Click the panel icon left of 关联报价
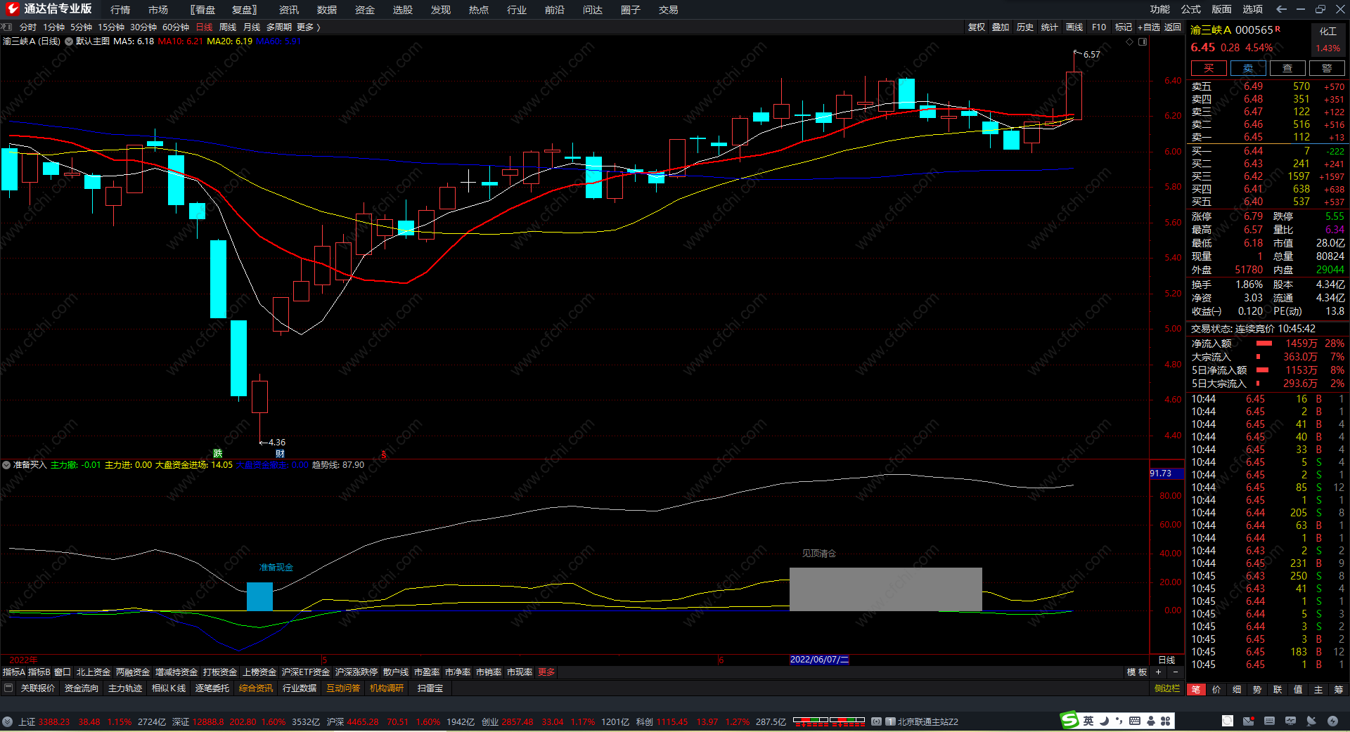 (8, 688)
